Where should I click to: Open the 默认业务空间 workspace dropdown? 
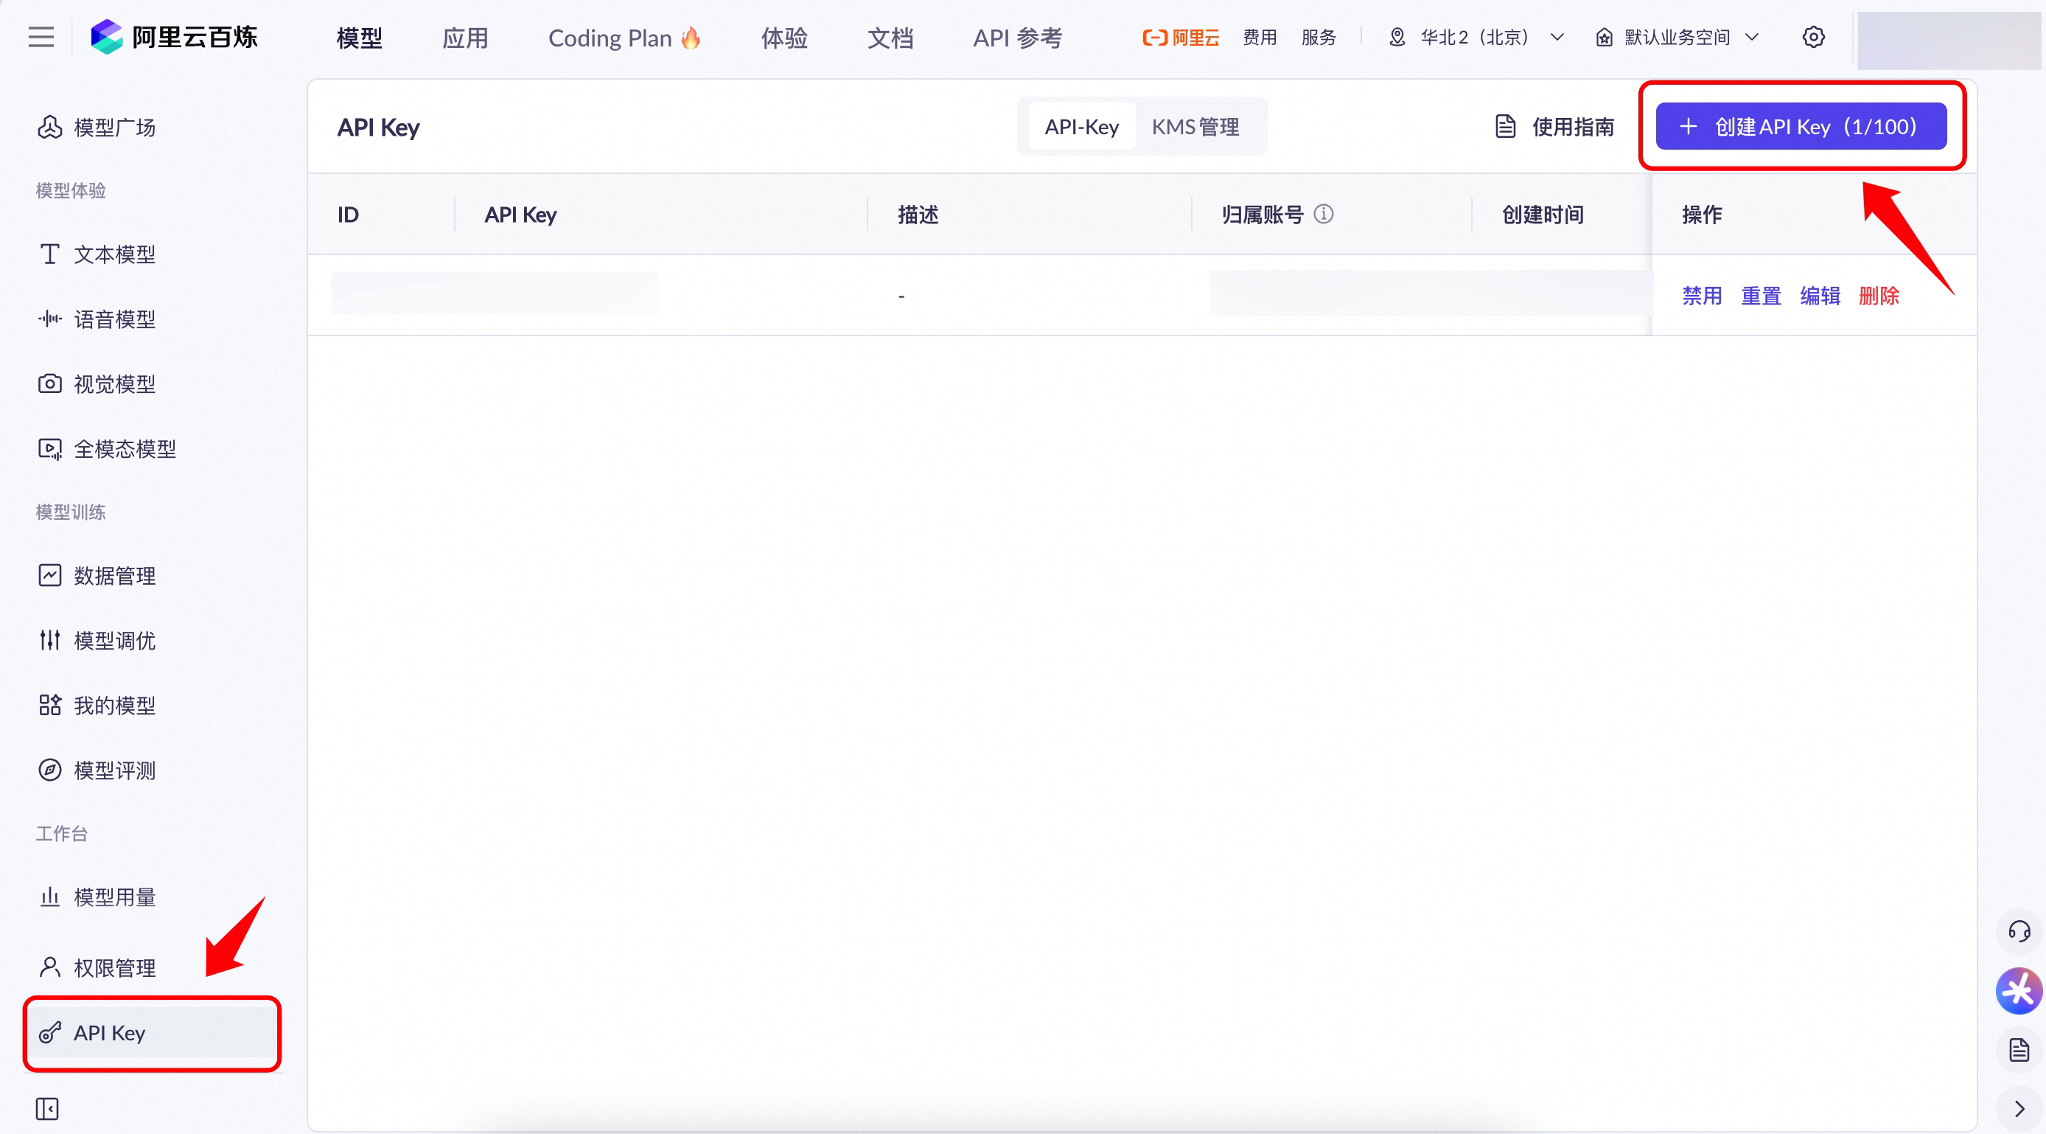pyautogui.click(x=1677, y=38)
